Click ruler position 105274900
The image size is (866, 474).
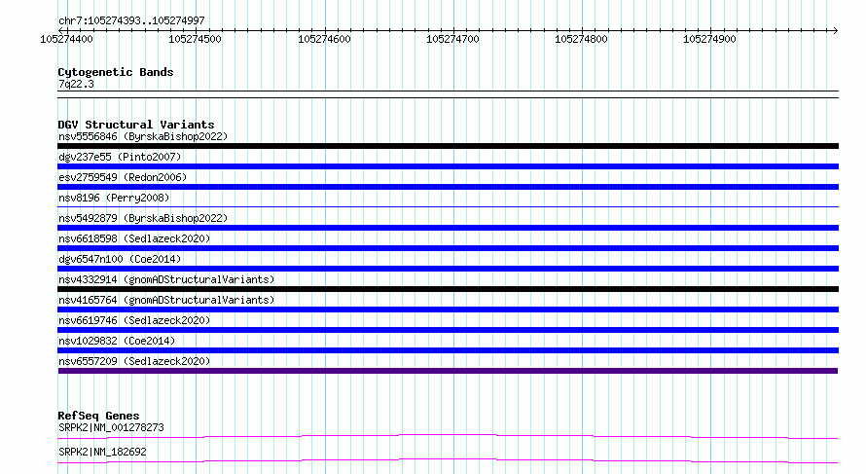[x=709, y=39]
